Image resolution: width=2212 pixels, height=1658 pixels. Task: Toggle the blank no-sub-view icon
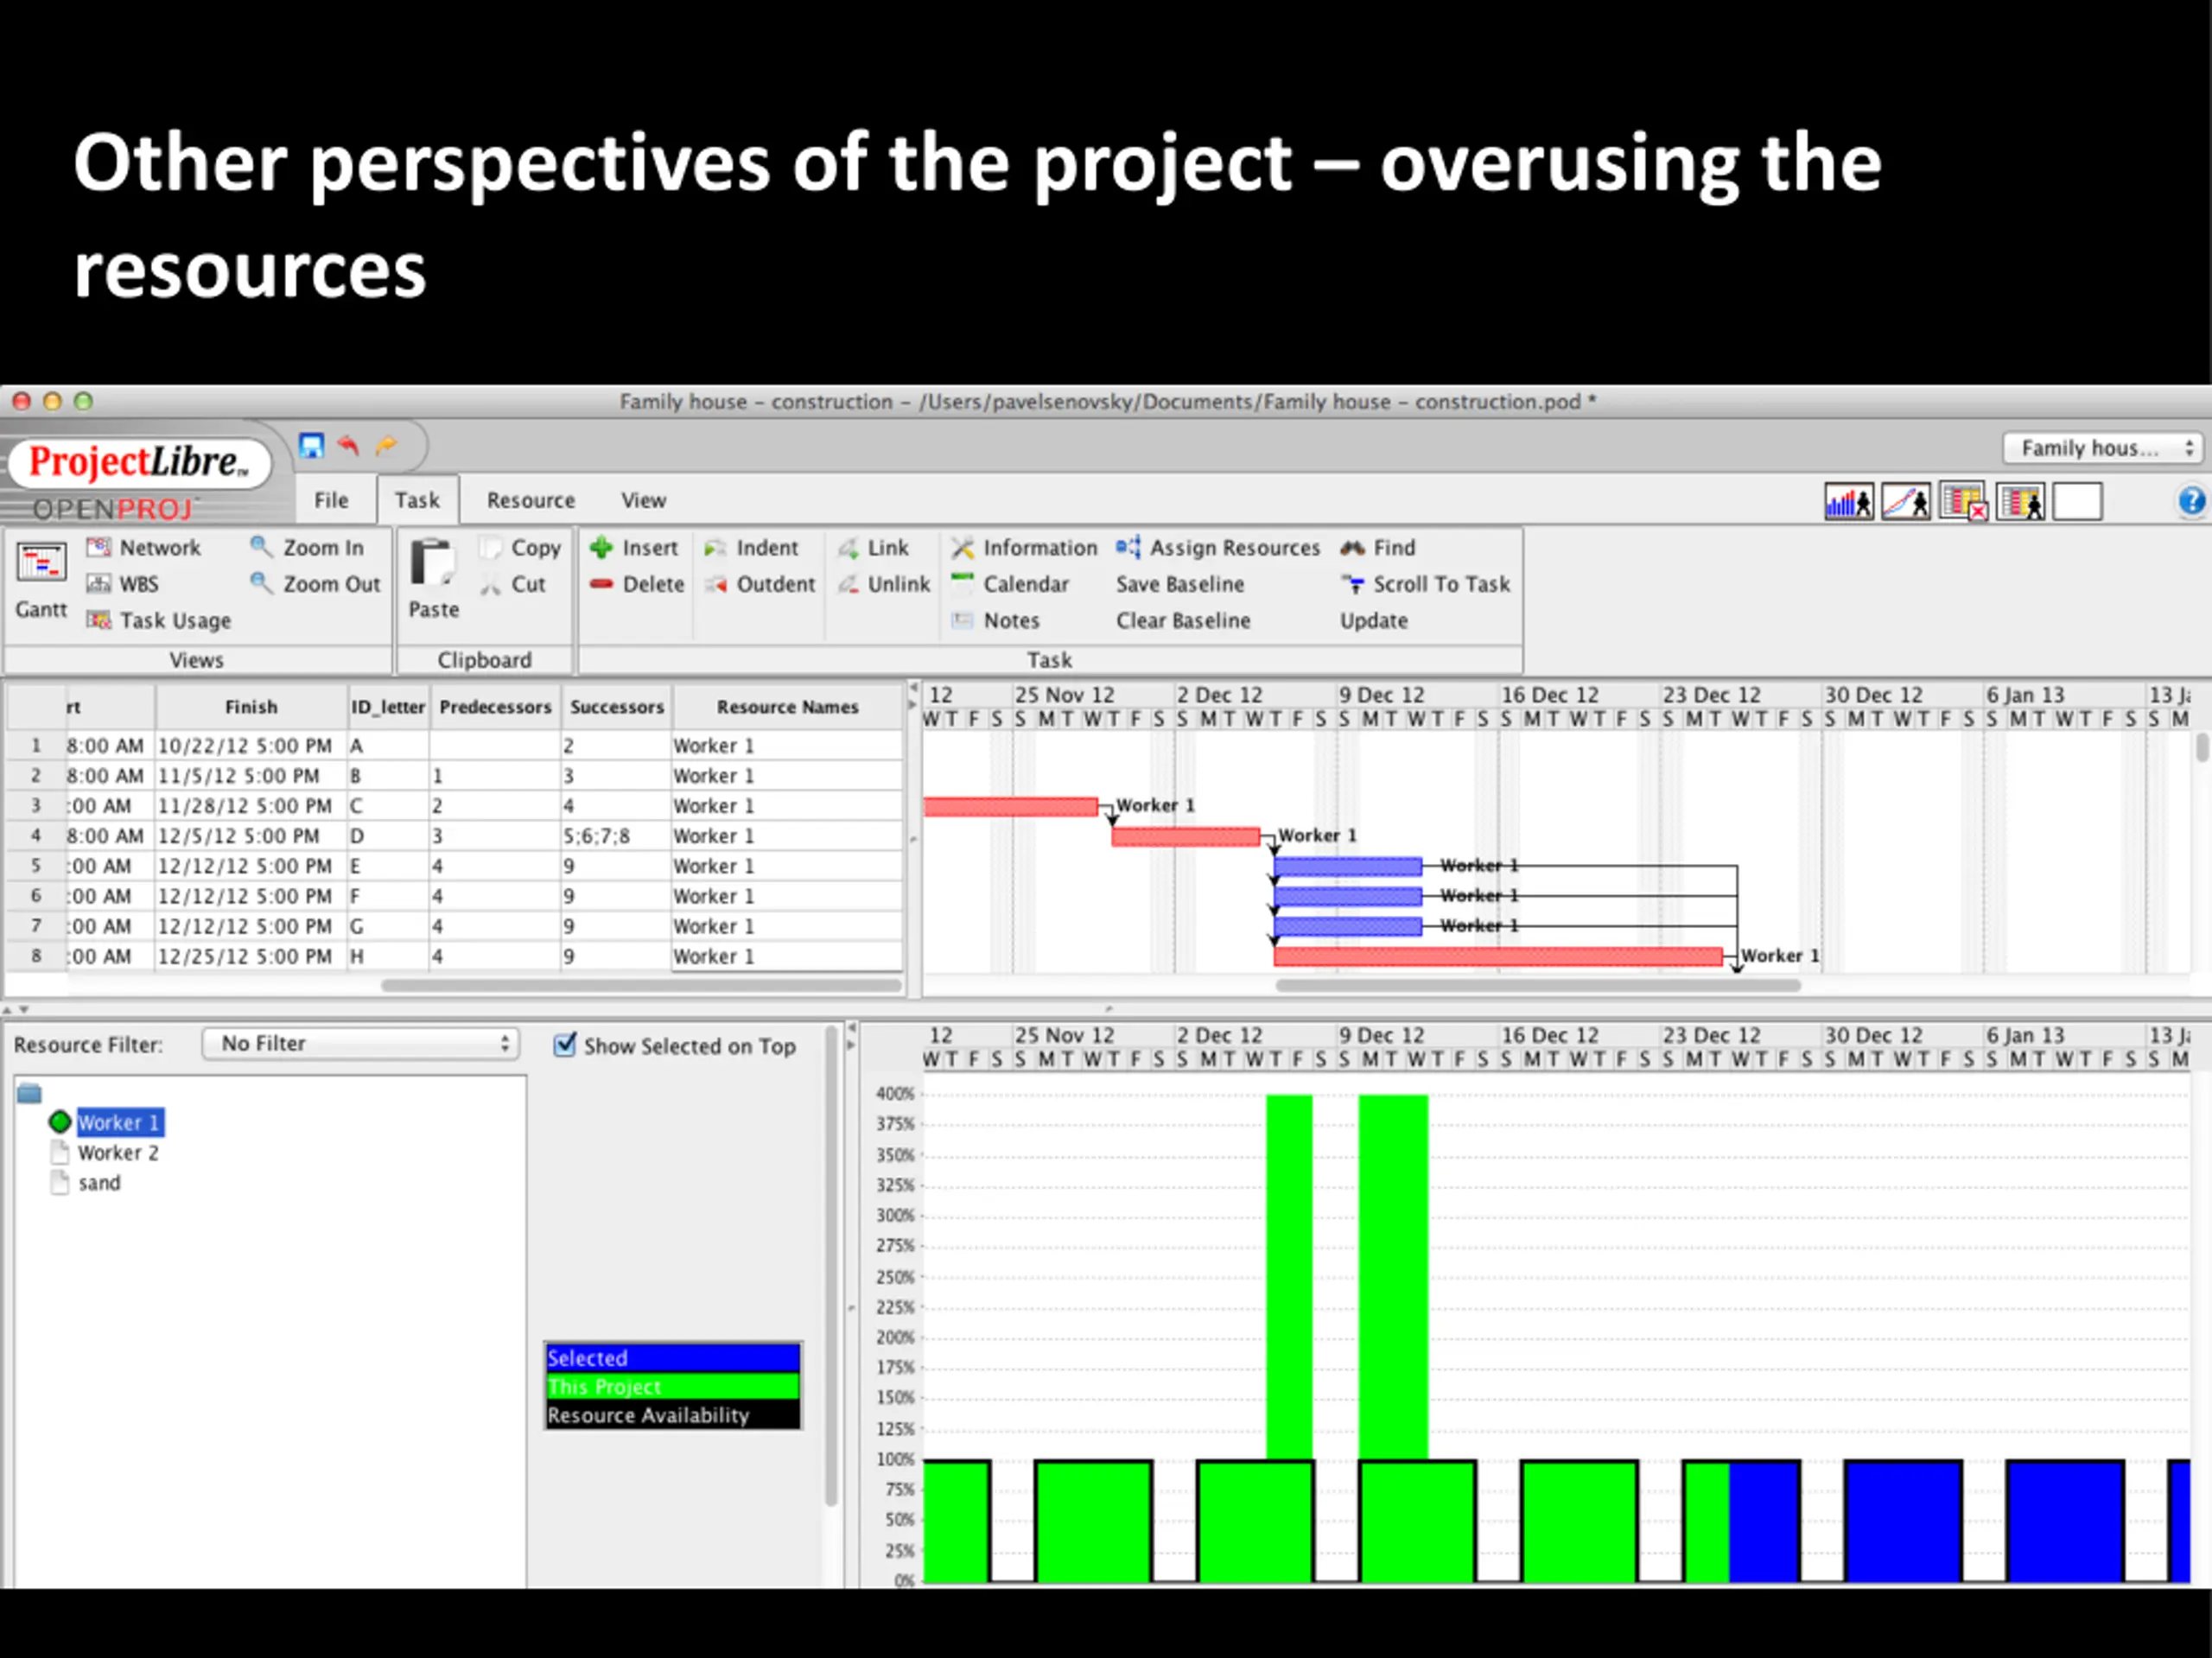(2078, 502)
